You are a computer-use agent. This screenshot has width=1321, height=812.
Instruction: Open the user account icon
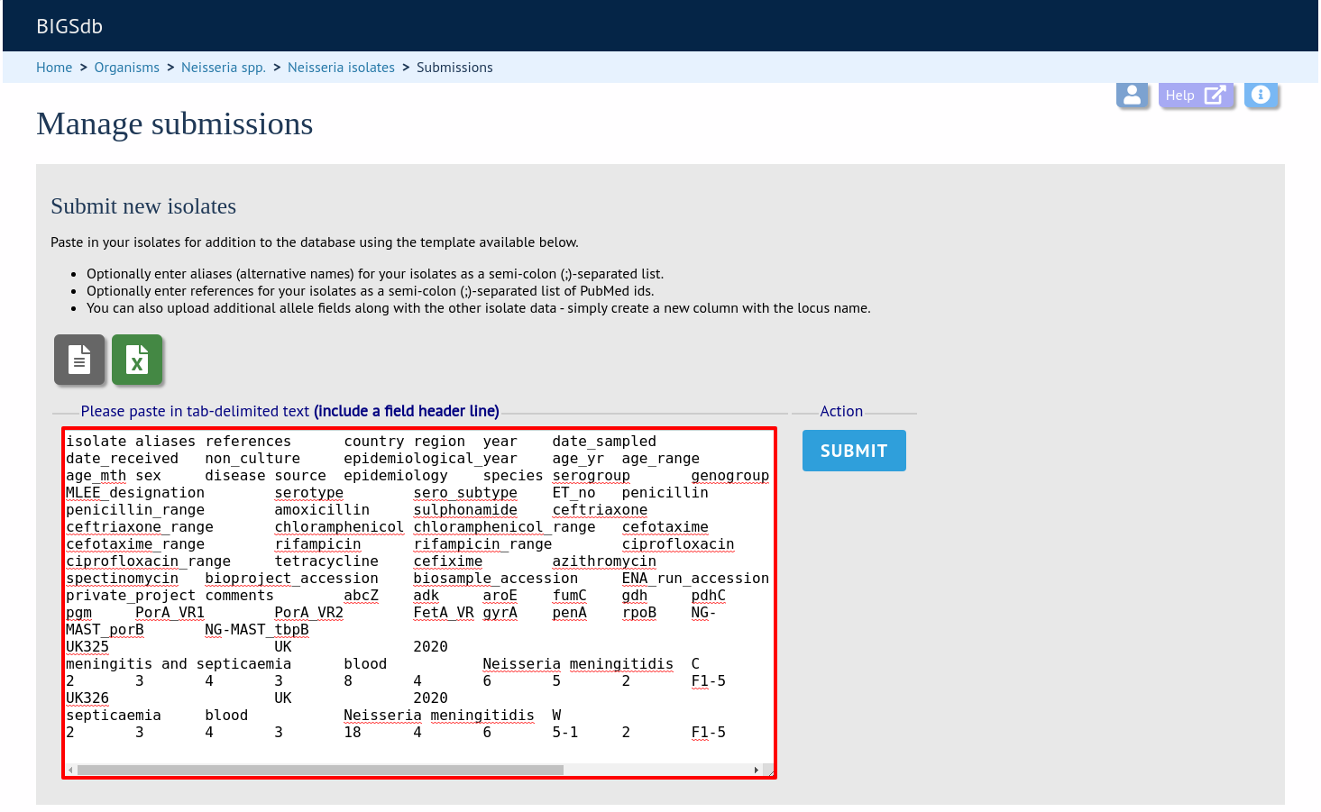(1133, 95)
